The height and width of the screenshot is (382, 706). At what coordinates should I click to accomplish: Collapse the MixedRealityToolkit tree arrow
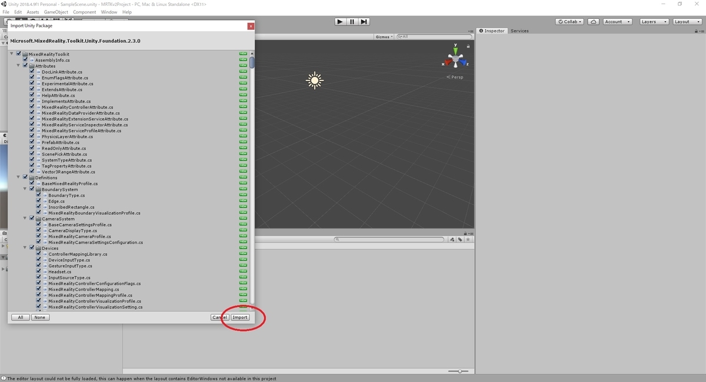point(12,54)
